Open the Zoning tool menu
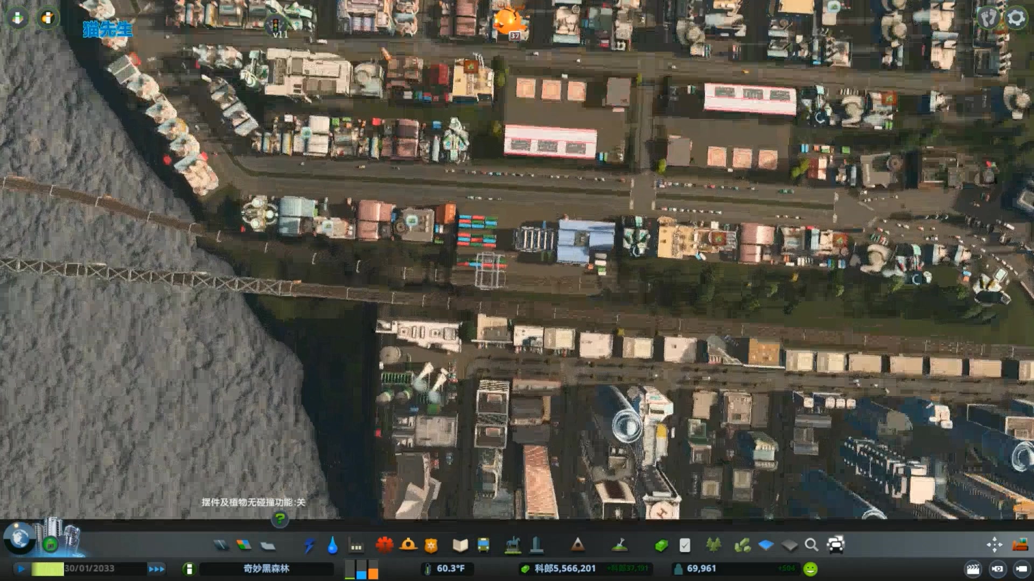Viewport: 1034px width, 581px height. click(x=244, y=545)
